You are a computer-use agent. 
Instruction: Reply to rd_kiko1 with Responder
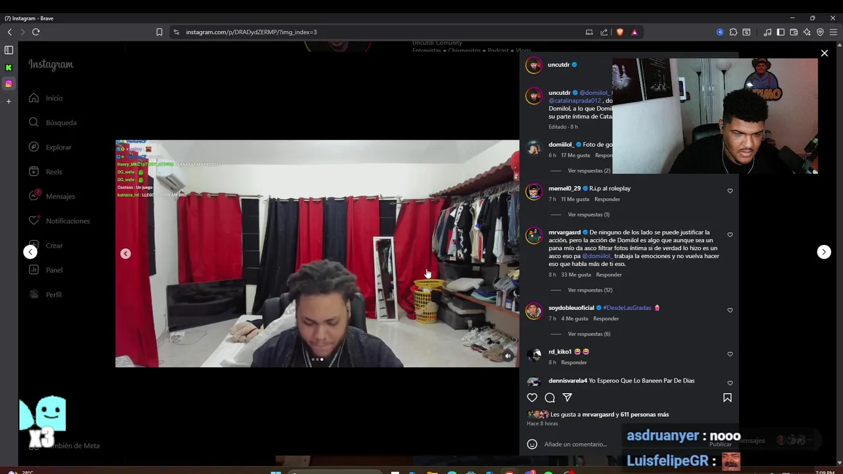coord(574,363)
